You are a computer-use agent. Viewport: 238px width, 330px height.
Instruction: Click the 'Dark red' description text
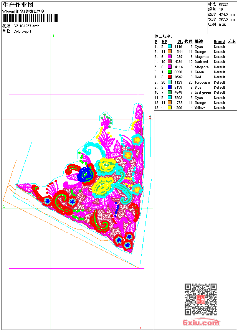pyautogui.click(x=201, y=62)
